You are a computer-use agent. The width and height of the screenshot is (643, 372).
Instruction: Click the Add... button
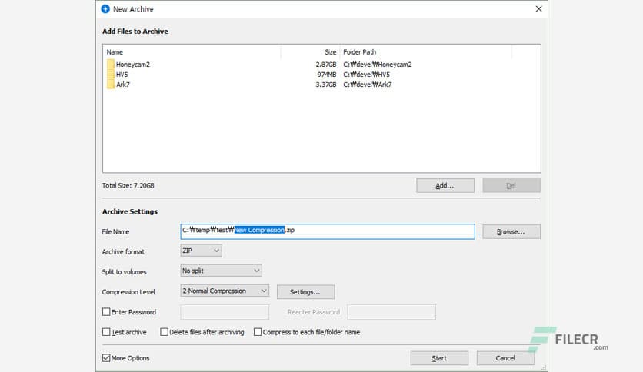(x=445, y=185)
